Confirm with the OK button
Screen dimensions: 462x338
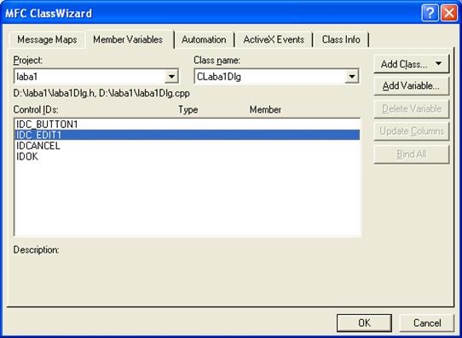click(x=364, y=323)
